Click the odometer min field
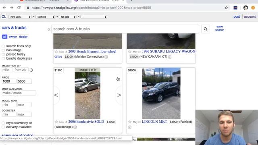 [x=9, y=114]
